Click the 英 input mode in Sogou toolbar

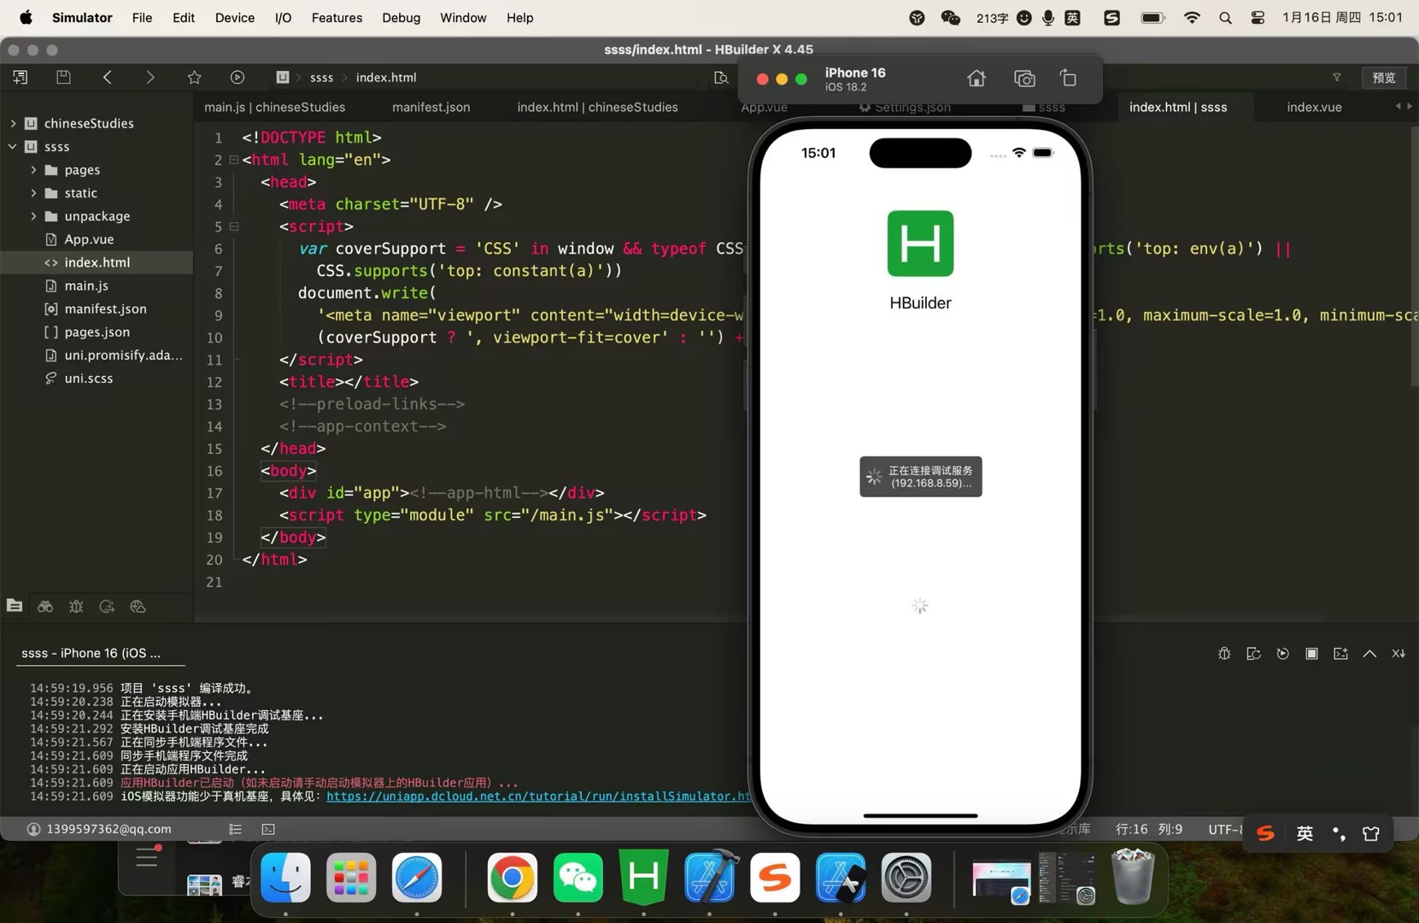1305,833
